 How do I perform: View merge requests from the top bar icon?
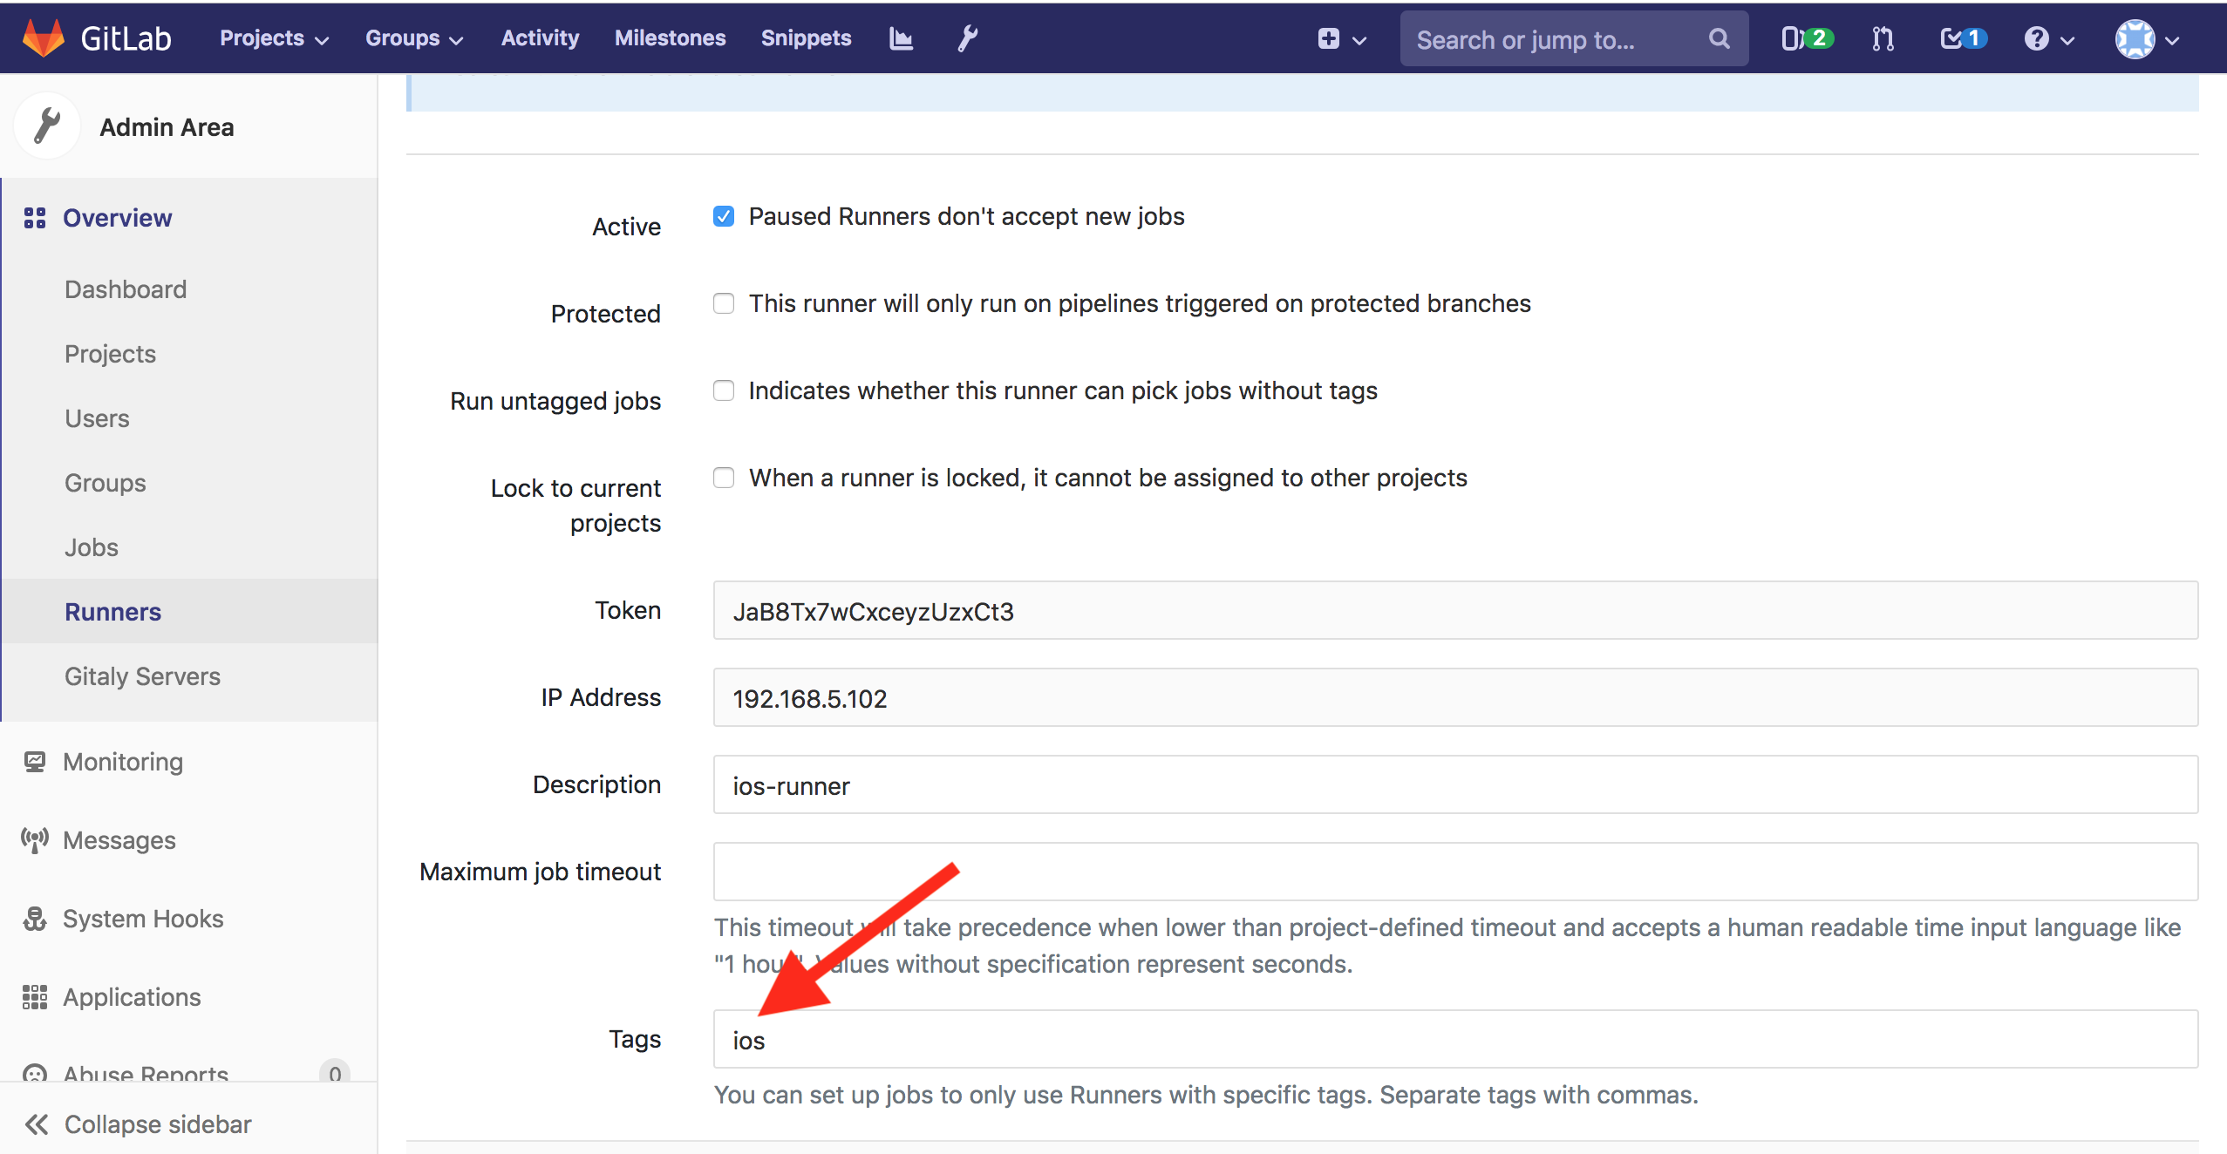[1881, 38]
